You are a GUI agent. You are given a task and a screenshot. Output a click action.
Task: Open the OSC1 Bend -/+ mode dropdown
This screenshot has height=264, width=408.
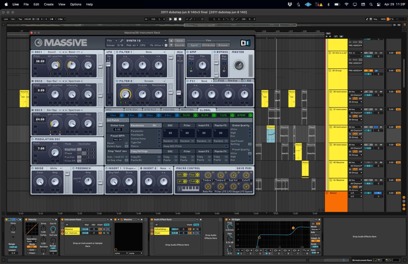pos(75,52)
